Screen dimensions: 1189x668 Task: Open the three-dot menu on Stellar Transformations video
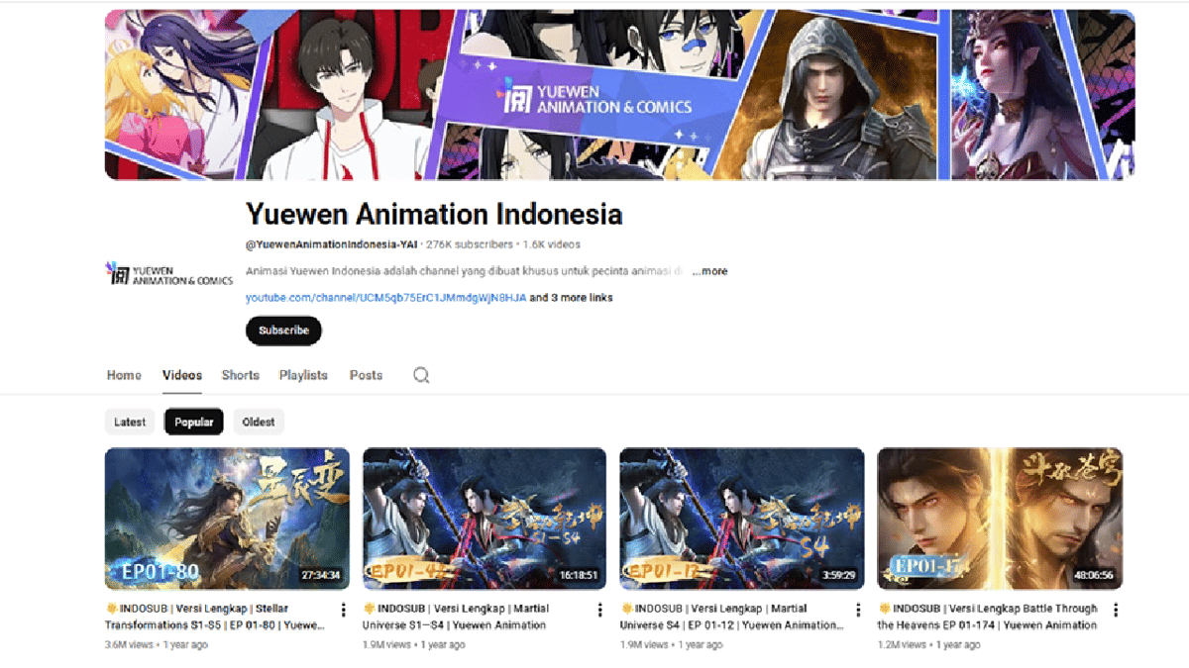coord(342,610)
